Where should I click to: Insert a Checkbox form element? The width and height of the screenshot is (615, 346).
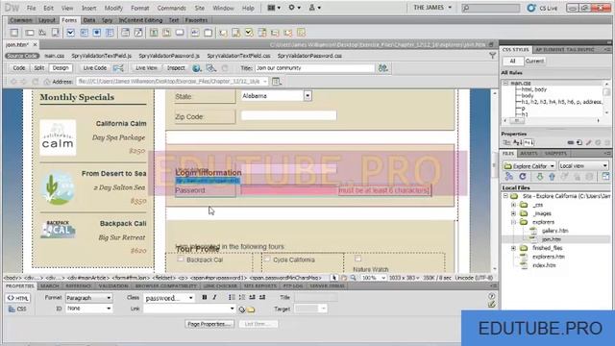[x=70, y=33]
